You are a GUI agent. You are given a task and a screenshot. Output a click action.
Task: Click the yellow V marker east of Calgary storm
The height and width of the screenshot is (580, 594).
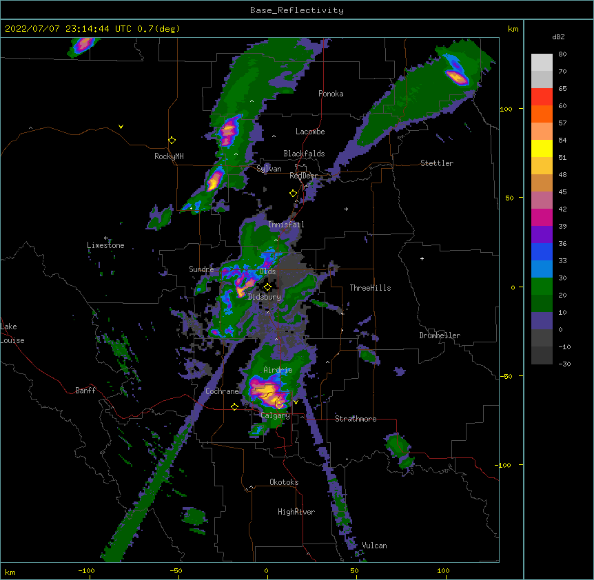[x=296, y=402]
